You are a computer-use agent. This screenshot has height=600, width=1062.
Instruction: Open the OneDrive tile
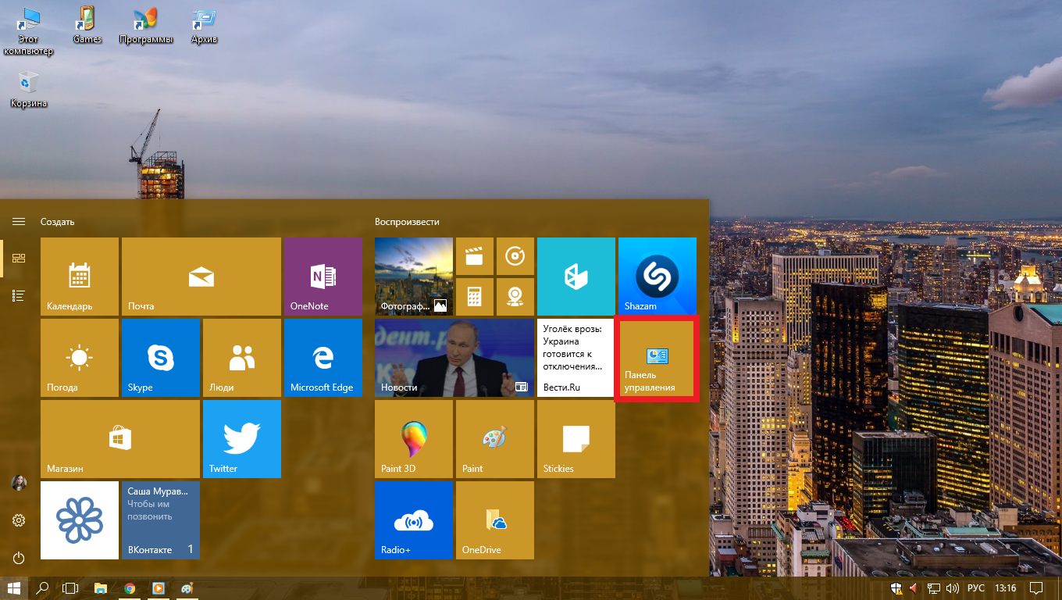click(495, 520)
